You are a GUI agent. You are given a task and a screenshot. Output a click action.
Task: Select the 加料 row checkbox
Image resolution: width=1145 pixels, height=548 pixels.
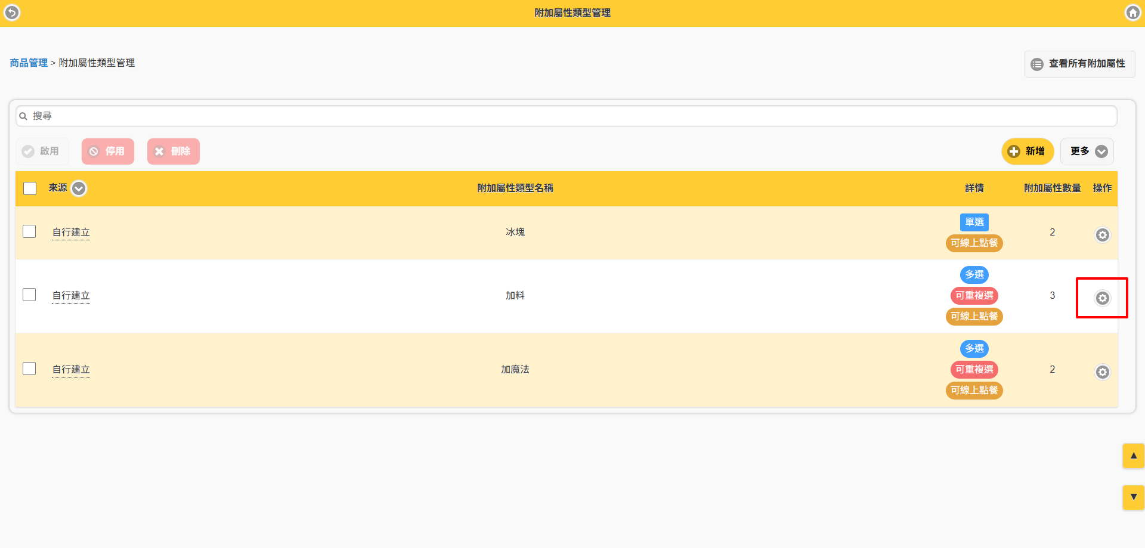click(29, 295)
